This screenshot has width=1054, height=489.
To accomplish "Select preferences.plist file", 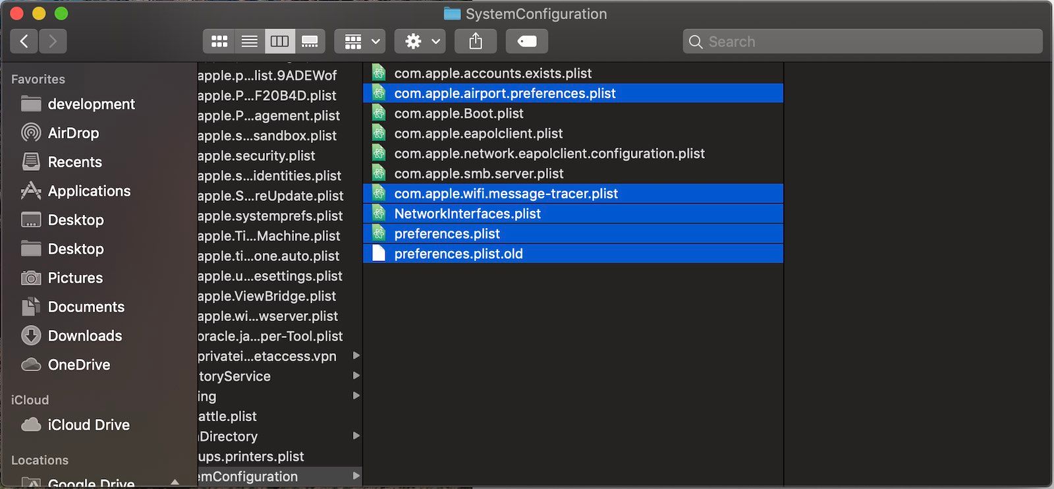I will pos(573,234).
